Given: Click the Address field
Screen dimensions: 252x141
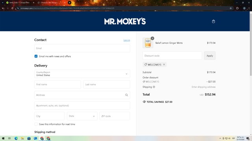Looking at the screenshot, I should tap(82, 95).
